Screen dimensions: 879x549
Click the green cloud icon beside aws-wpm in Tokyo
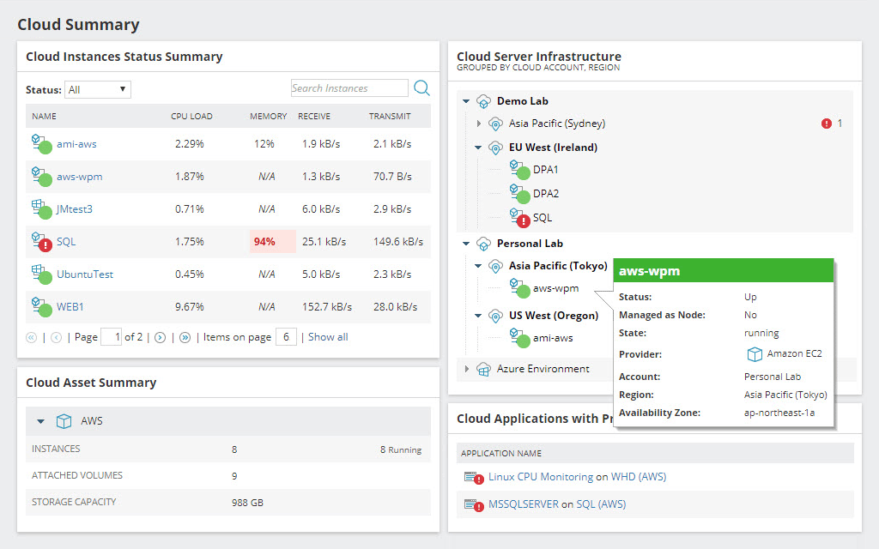523,290
